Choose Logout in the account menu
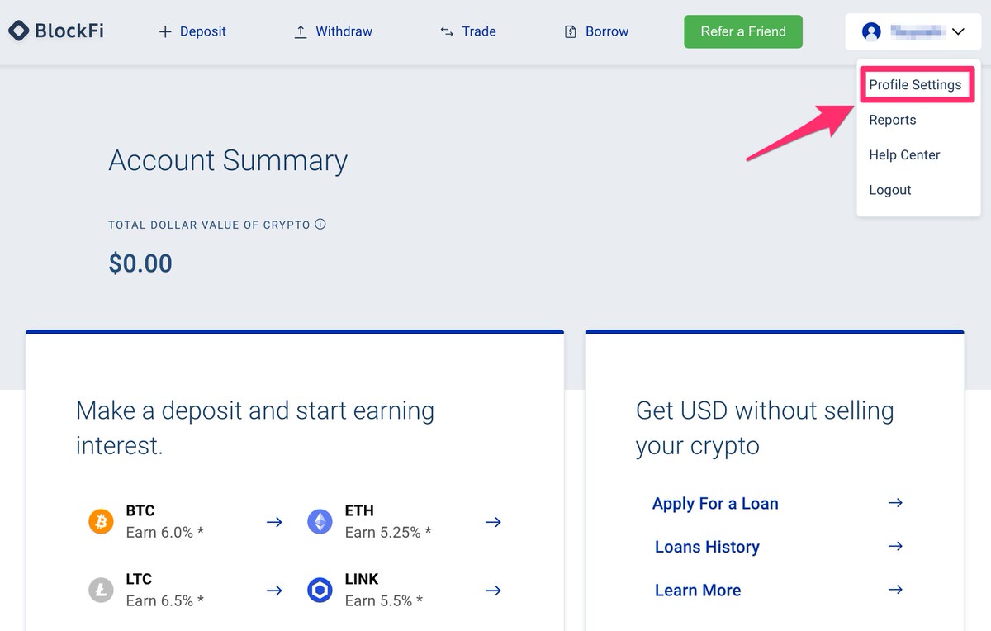This screenshot has width=991, height=631. [x=889, y=190]
